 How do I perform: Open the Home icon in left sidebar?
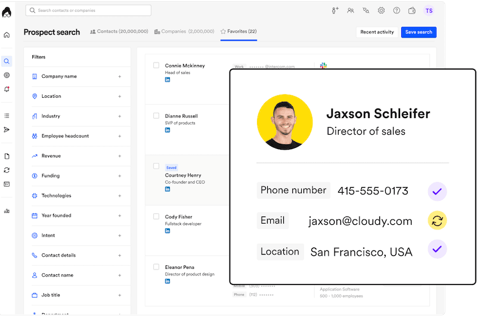click(x=7, y=35)
